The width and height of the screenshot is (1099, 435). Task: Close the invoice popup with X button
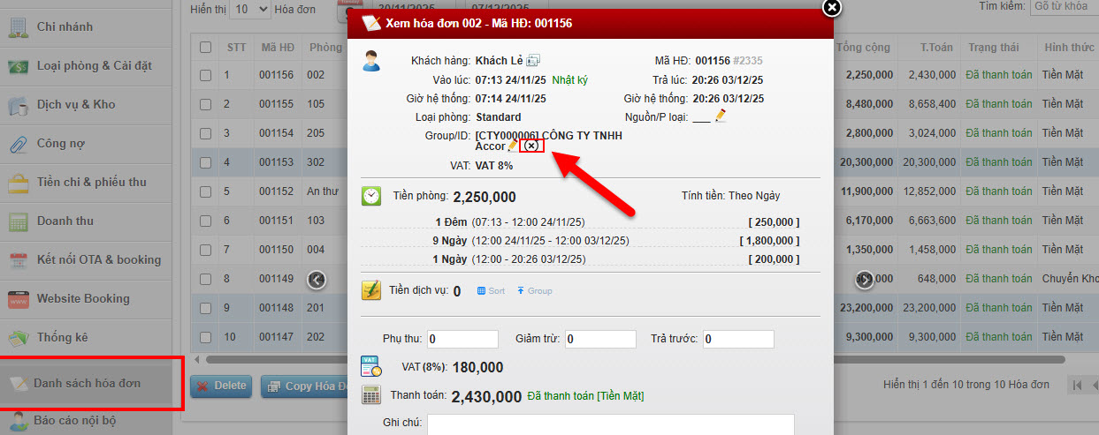point(832,8)
